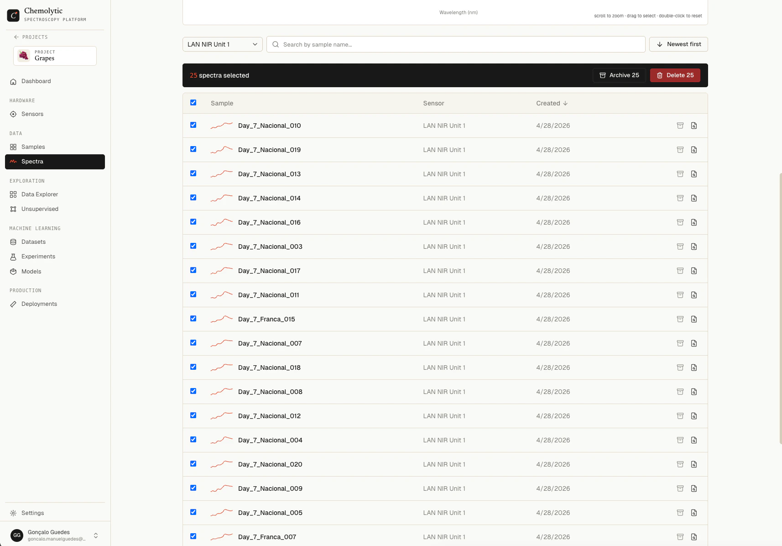
Task: Uncheck Day_7_Nacional_019 row checkbox
Action: pyautogui.click(x=193, y=149)
